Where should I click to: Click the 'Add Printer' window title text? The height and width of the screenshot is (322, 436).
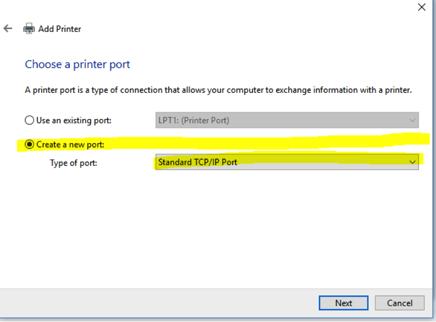click(60, 29)
